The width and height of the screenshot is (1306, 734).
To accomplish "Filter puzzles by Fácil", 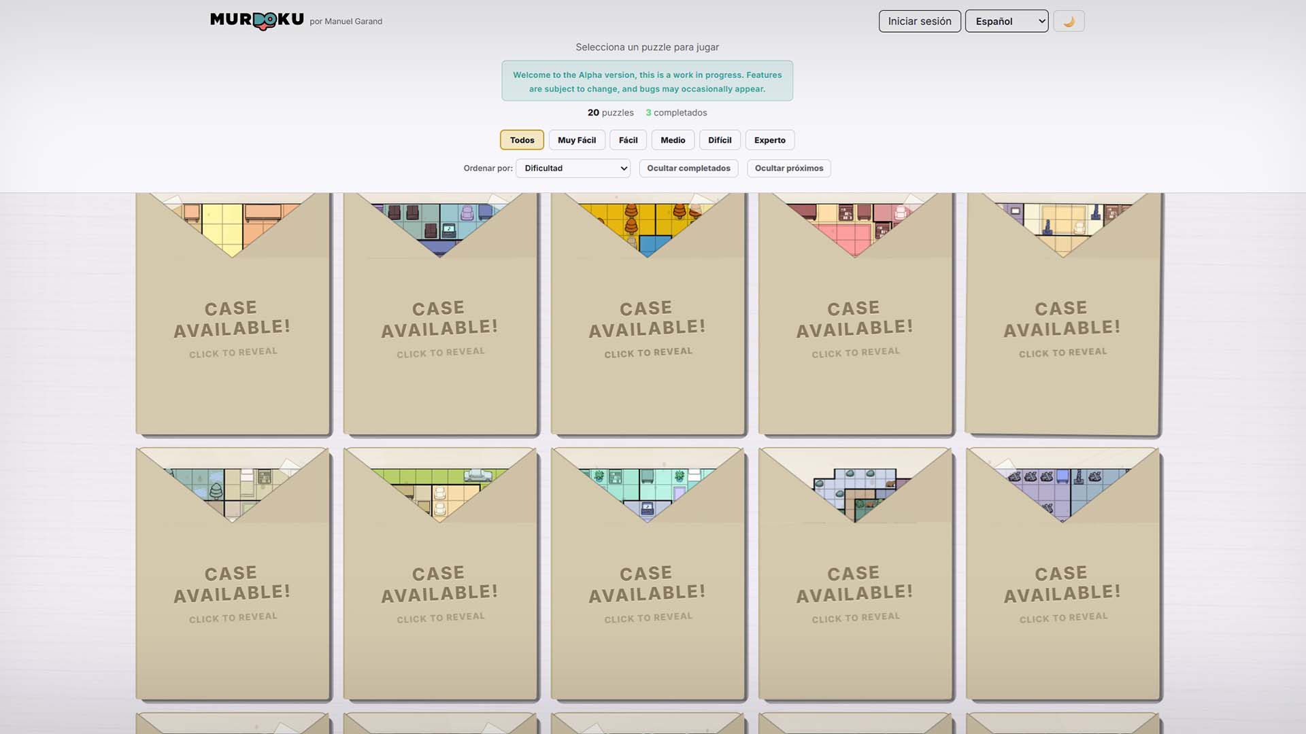I will coord(629,140).
